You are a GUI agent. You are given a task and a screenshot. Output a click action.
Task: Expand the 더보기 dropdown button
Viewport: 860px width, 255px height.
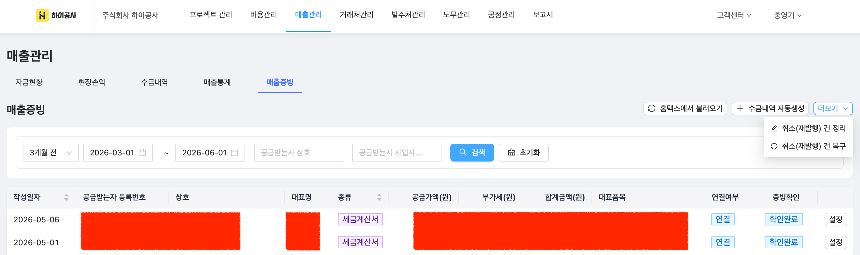833,109
